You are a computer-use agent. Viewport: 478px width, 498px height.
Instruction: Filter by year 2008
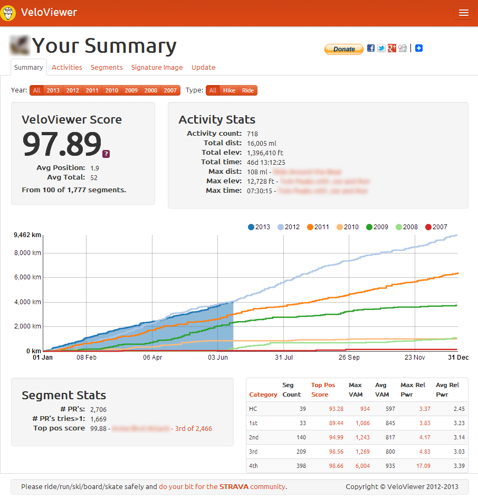tap(151, 90)
